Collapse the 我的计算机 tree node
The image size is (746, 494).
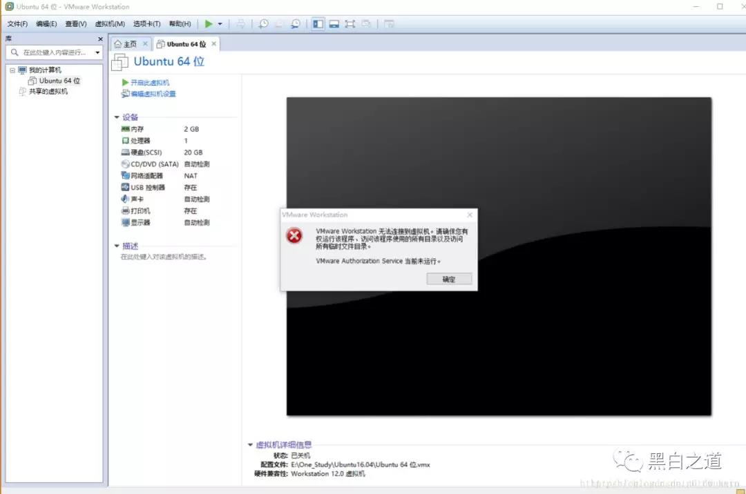click(12, 70)
